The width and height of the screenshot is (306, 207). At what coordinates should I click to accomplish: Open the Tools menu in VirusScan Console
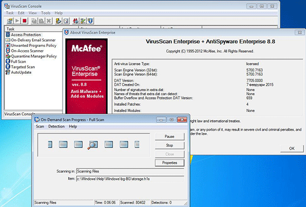[x=46, y=13]
